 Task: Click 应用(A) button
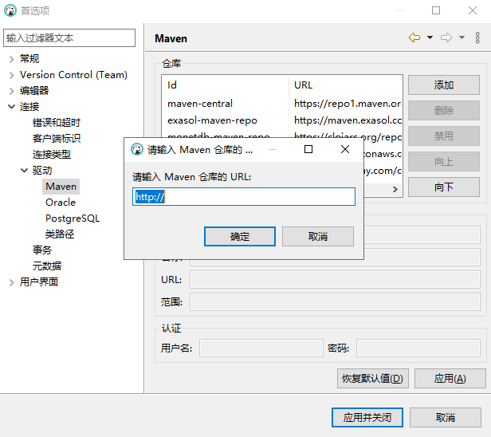[450, 379]
